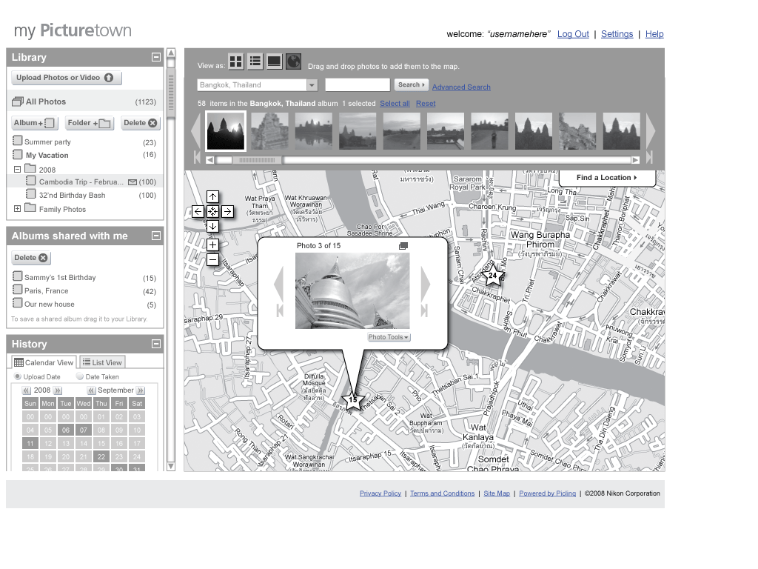The image size is (758, 569).
Task: Open the Bangkok, Thailand album dropdown
Action: pyautogui.click(x=312, y=85)
